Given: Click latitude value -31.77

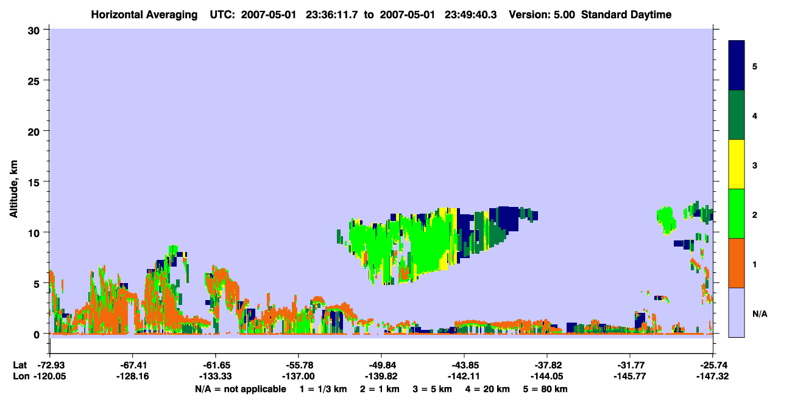Looking at the screenshot, I should tap(630, 365).
